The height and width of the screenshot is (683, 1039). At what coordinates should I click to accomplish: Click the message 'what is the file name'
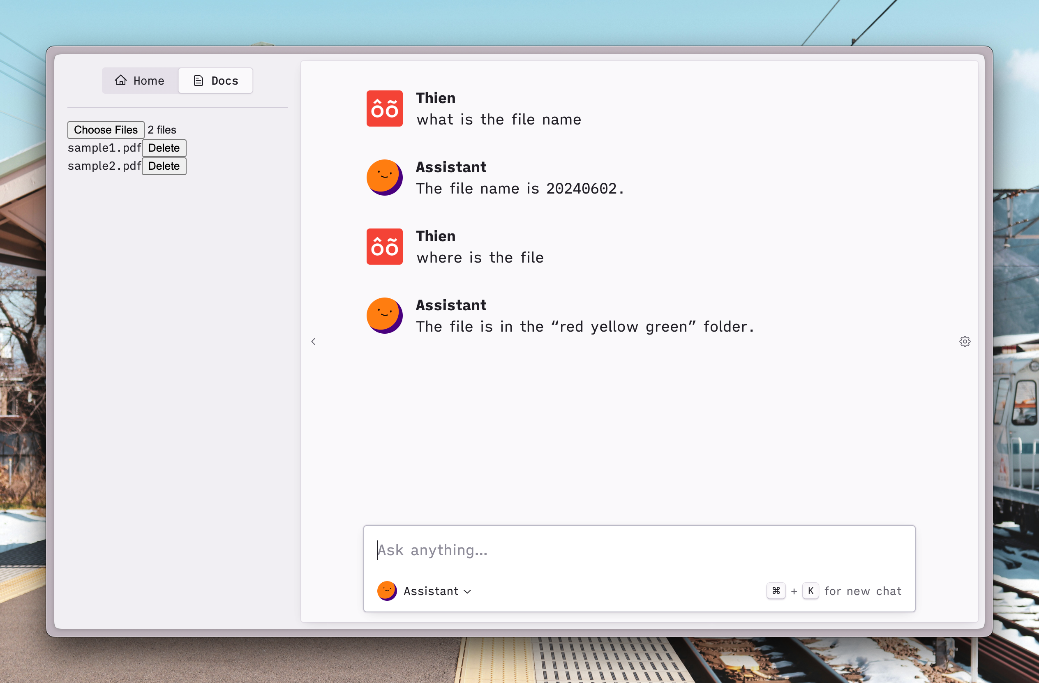coord(499,120)
